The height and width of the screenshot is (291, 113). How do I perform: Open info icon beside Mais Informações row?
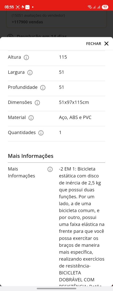coord(50,169)
